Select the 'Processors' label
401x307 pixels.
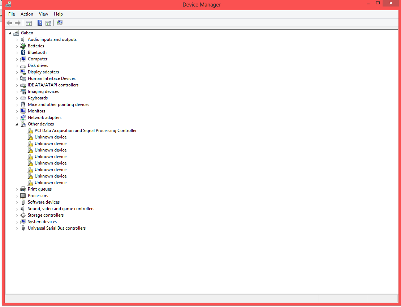coord(38,196)
